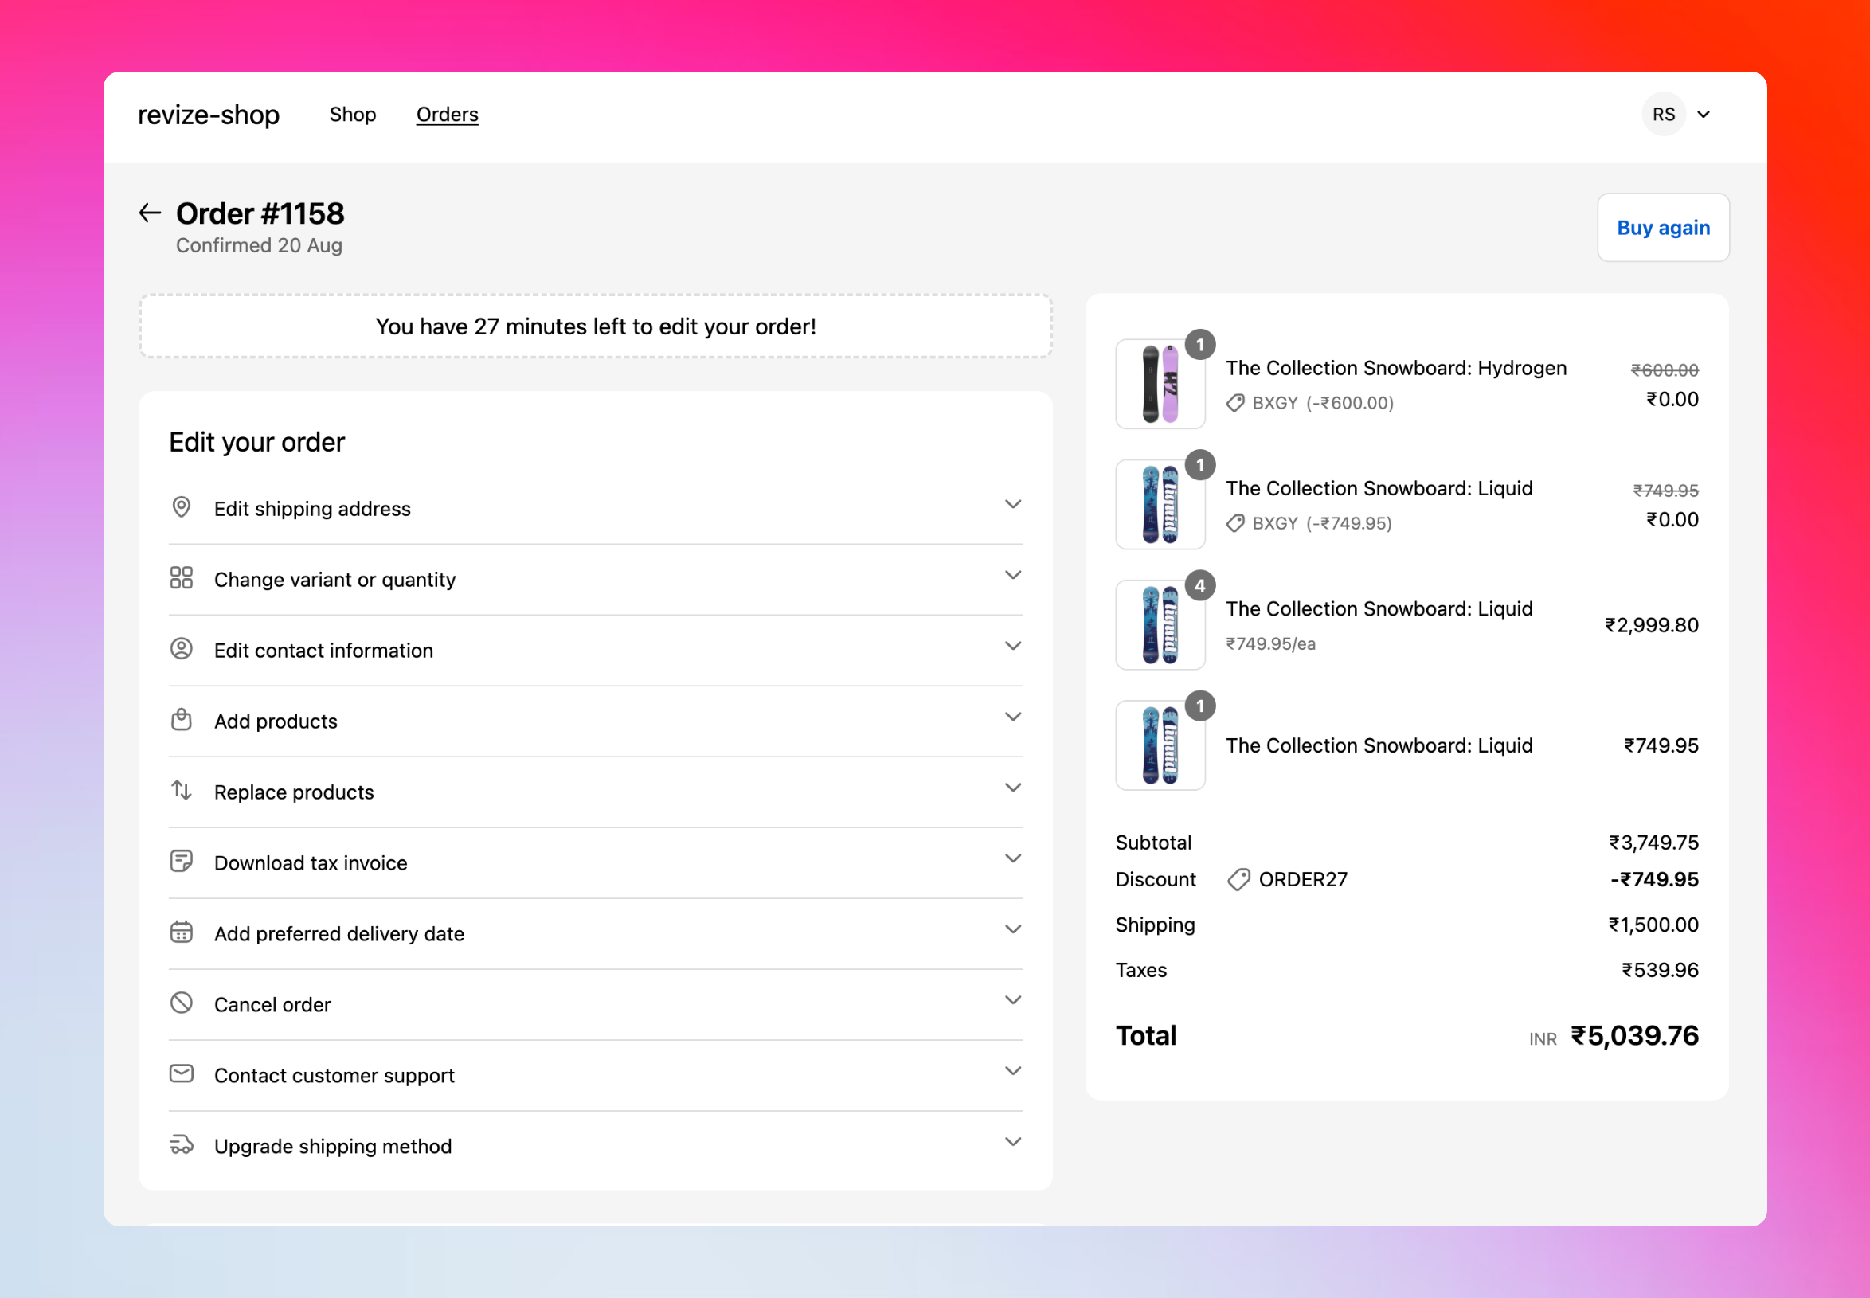
Task: Click the prohibition icon next to Cancel order
Action: (x=182, y=1003)
